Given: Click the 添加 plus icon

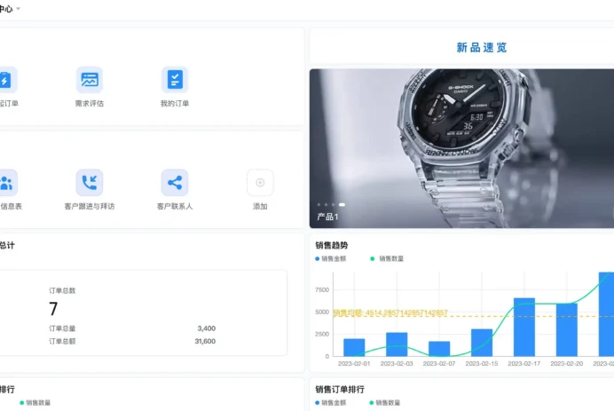Looking at the screenshot, I should click(x=260, y=183).
